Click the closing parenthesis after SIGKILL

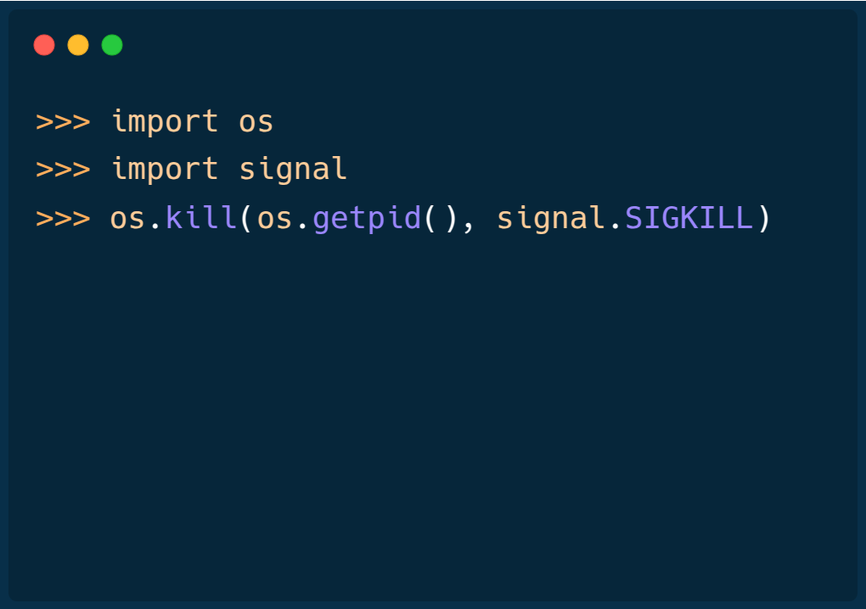tap(764, 219)
